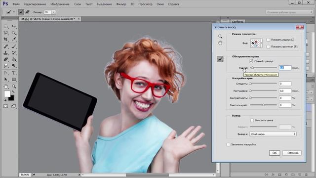Select the Move tool
This screenshot has height=178, width=316.
pyautogui.click(x=14, y=26)
